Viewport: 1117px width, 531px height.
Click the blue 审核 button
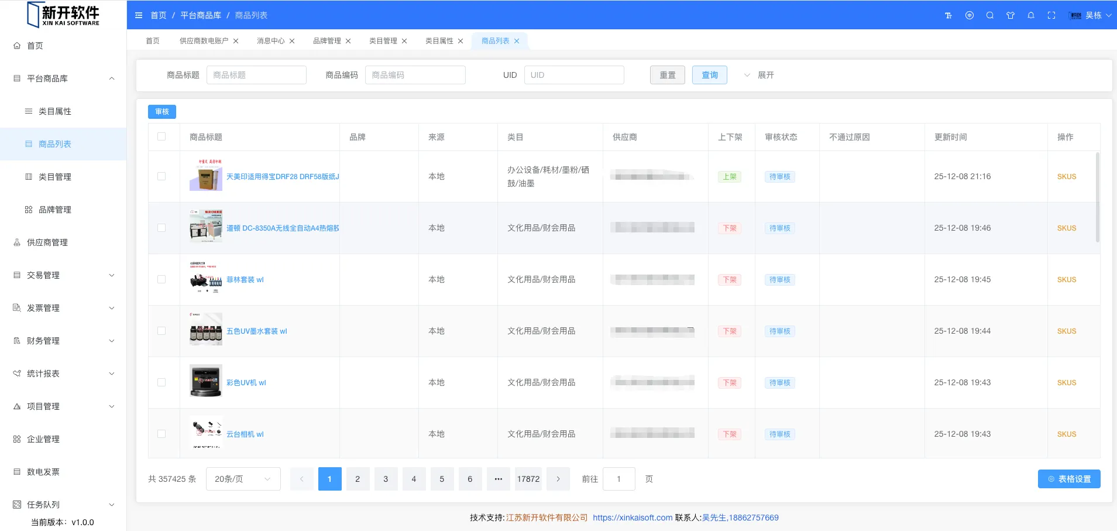tap(162, 112)
